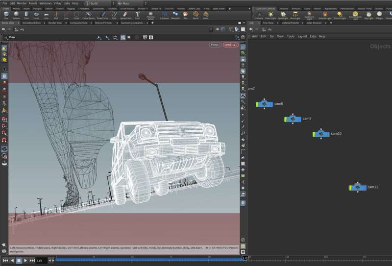
Task: Switch to the Geometry Spreadsheet tab
Action: [x=132, y=23]
